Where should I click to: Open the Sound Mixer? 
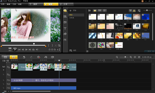pos(46,57)
